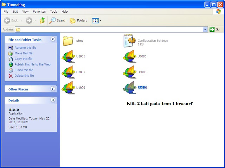Screen dimensions: 225x168
Task: Select the U1009 Ultrasurf application icon
Action: tap(68, 88)
